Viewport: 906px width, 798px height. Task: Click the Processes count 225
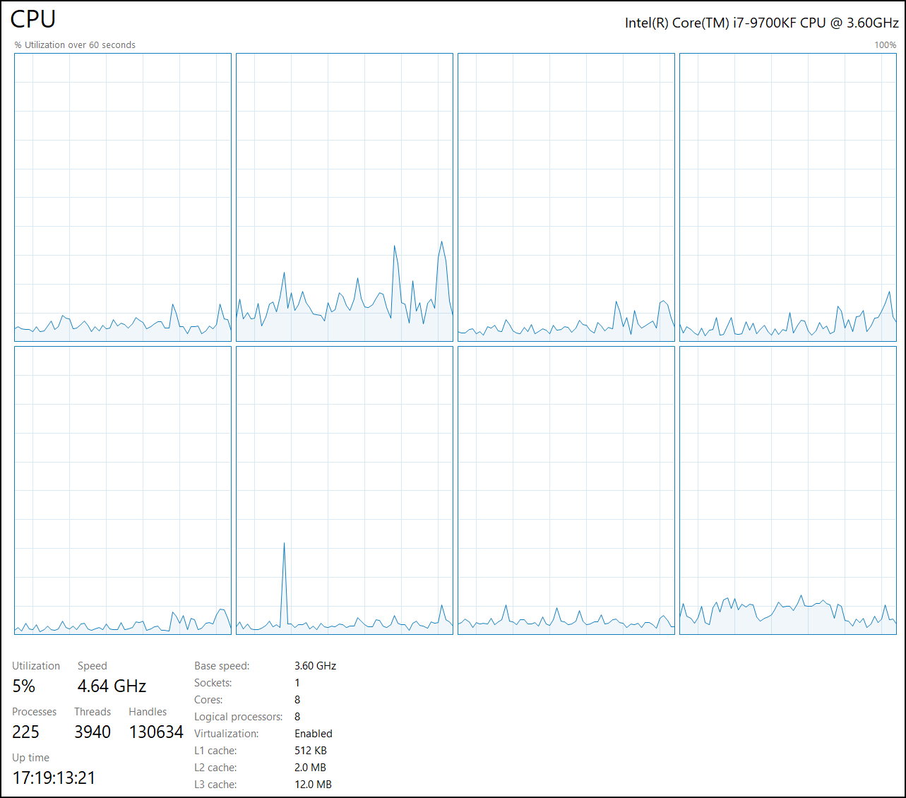coord(26,732)
